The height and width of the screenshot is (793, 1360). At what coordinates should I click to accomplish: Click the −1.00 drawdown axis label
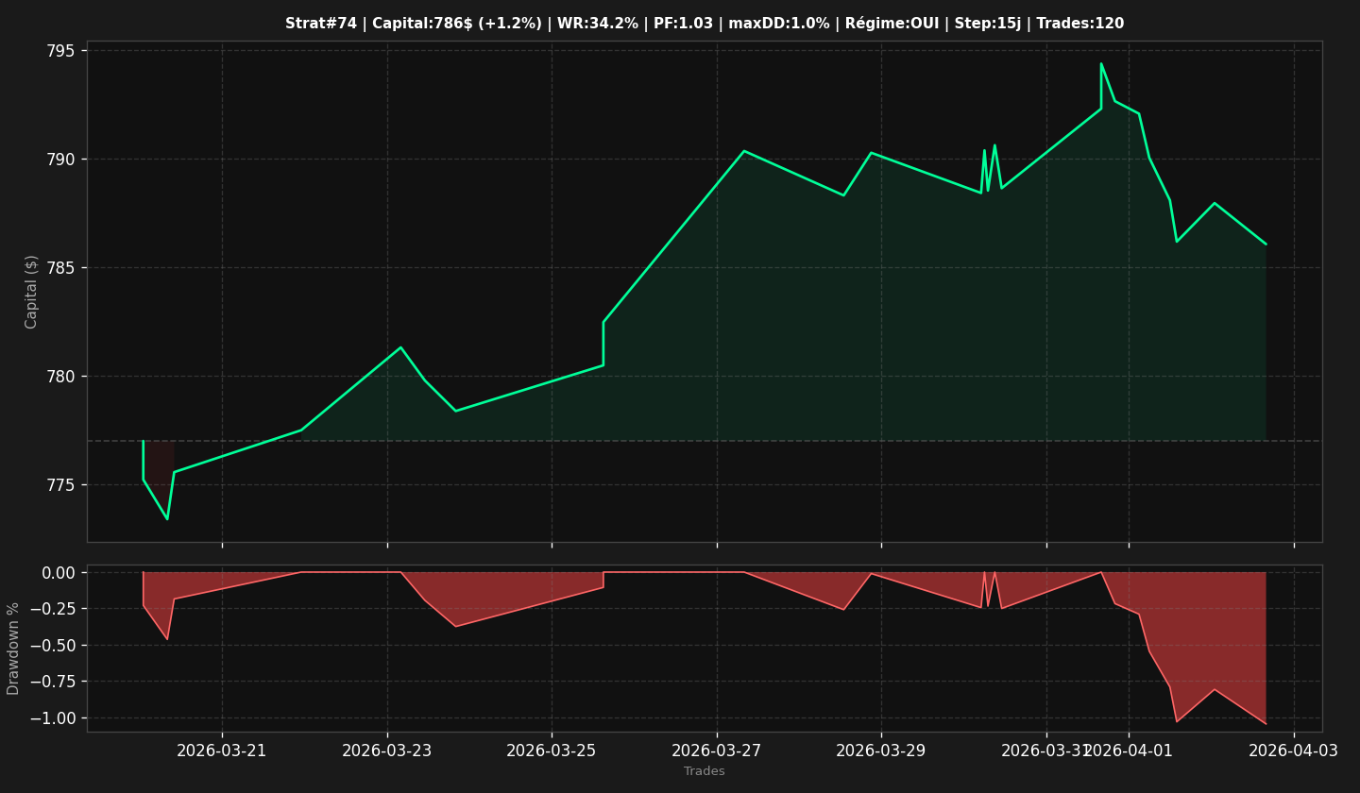[56, 717]
